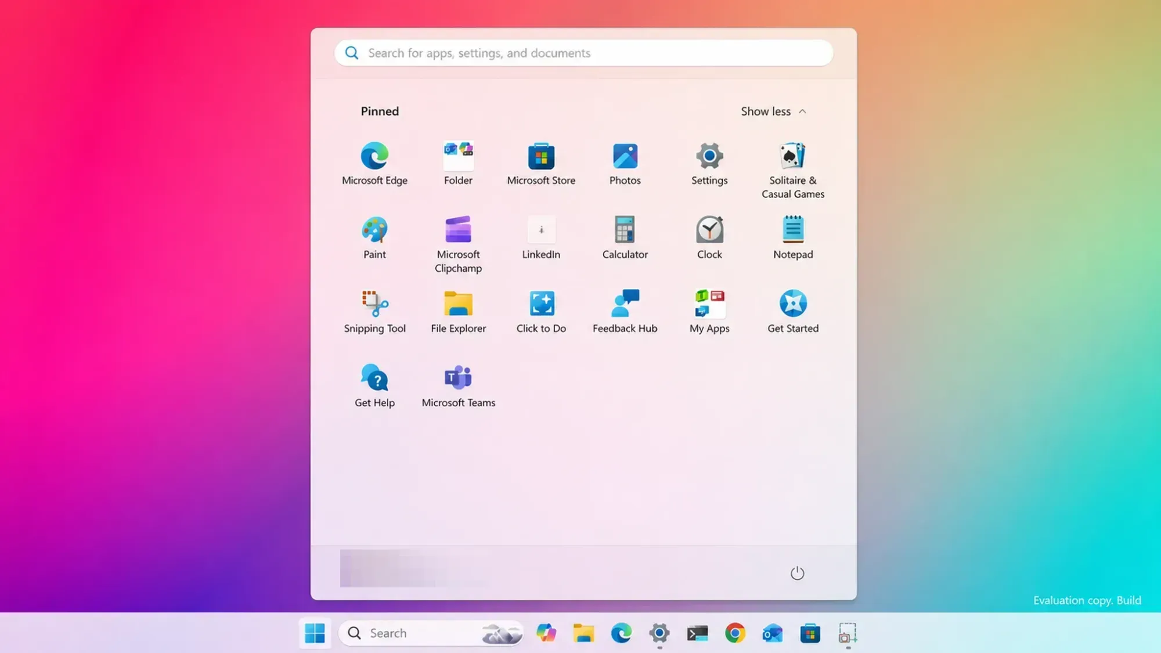Launch the Get Started app
This screenshot has width=1161, height=653.
click(x=792, y=312)
